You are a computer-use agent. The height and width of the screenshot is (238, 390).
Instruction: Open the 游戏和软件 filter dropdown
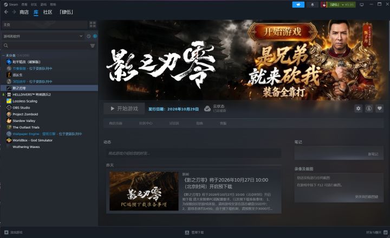click(43, 36)
